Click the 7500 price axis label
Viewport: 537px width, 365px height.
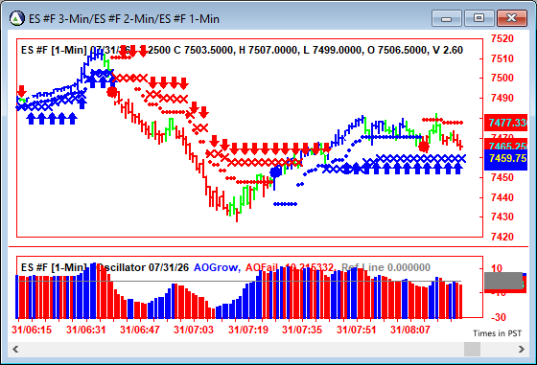click(x=502, y=78)
